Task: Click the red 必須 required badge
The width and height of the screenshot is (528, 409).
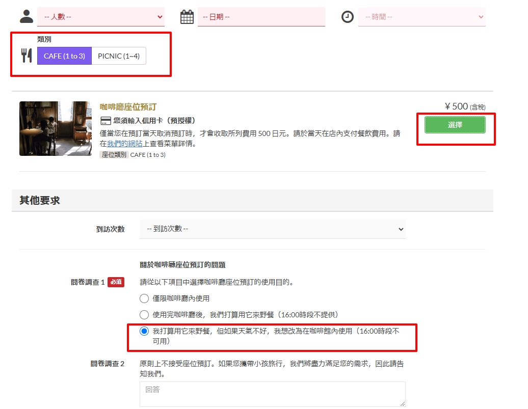Action: (x=116, y=282)
